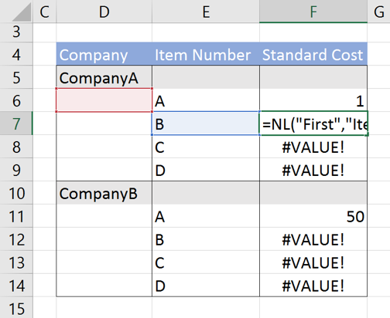Select column C header
390x318 pixels.
point(45,12)
